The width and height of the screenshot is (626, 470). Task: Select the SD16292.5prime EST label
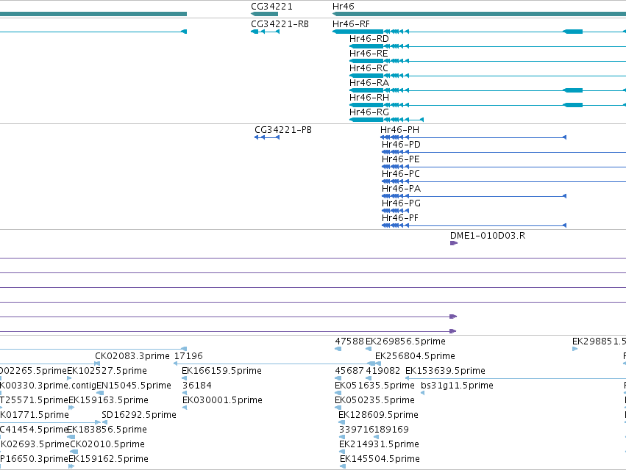[x=139, y=416]
